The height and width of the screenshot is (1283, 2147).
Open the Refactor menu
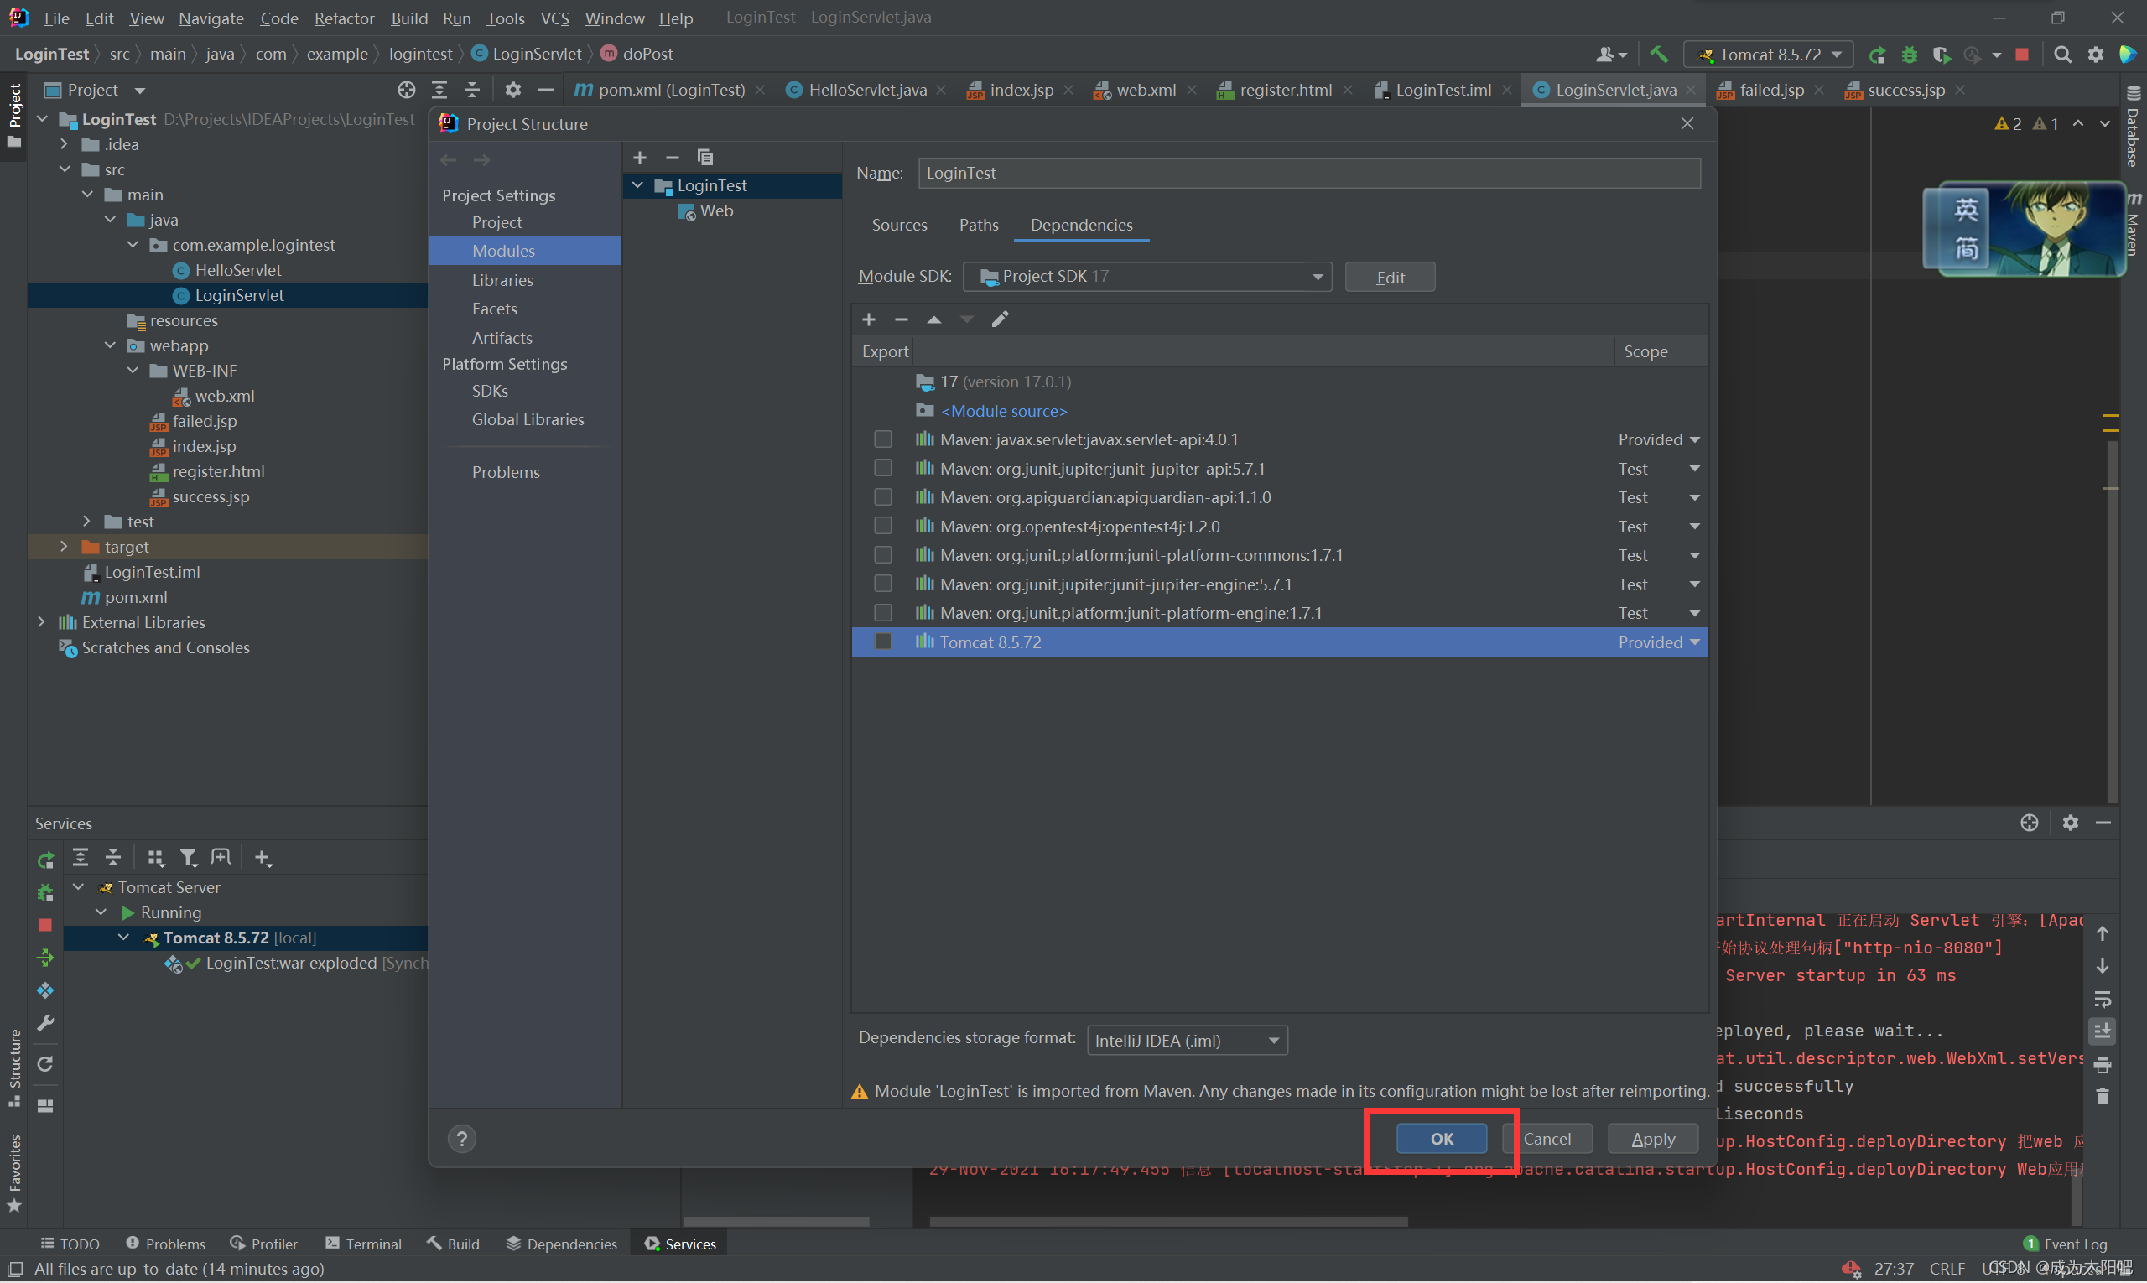click(343, 18)
